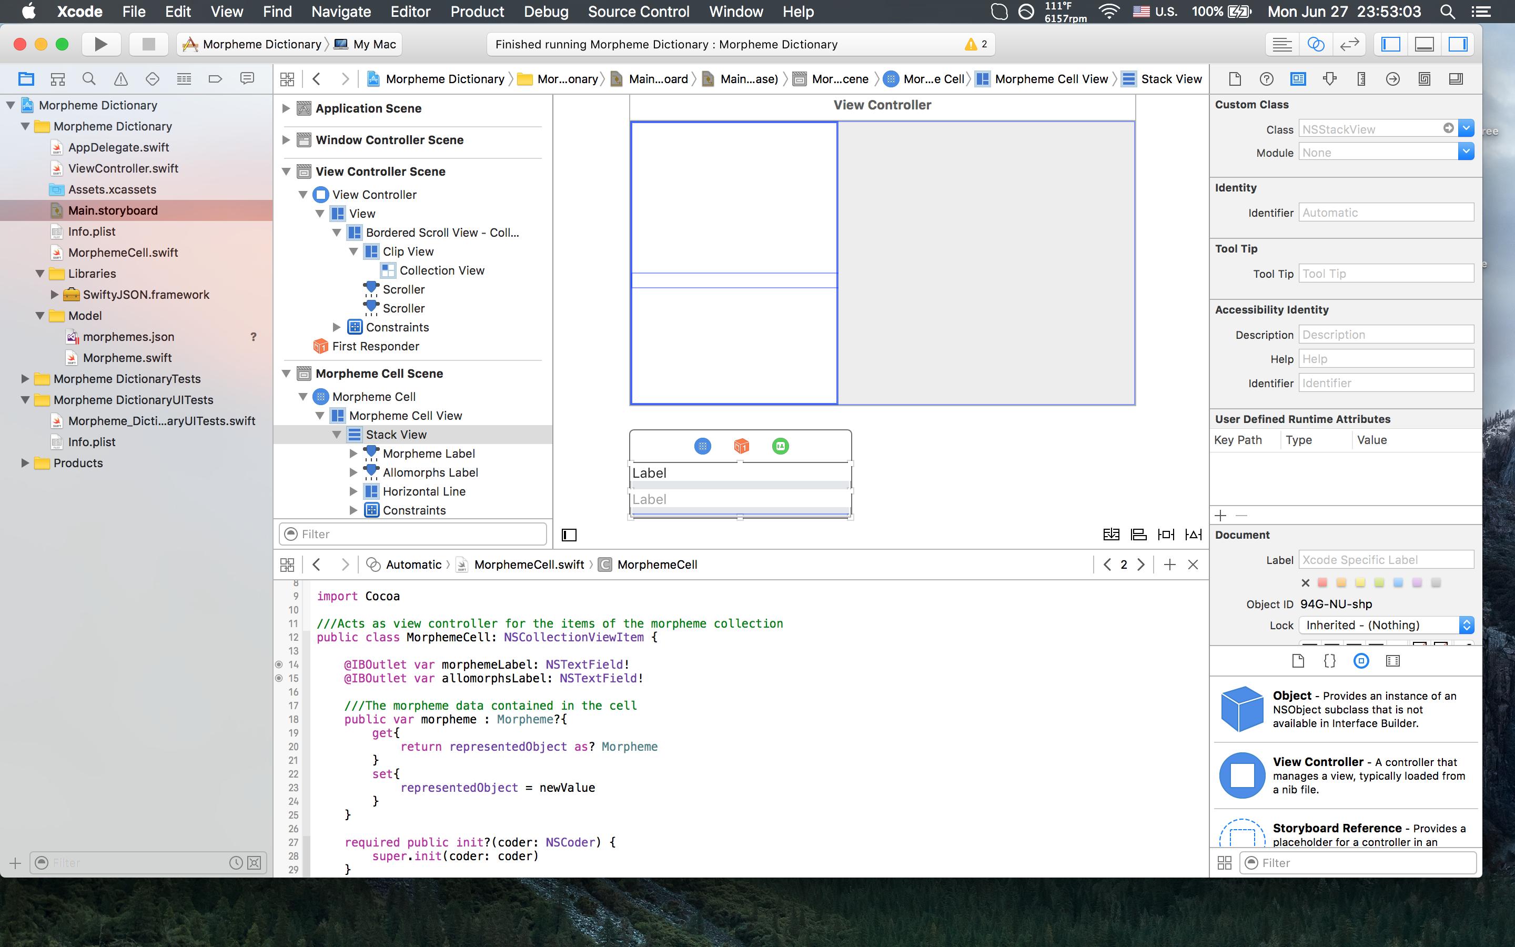Click the Run (play) button
Screen dimensions: 1515x947
tap(100, 44)
